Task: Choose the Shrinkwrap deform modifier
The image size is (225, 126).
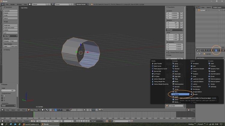Action: (196, 89)
